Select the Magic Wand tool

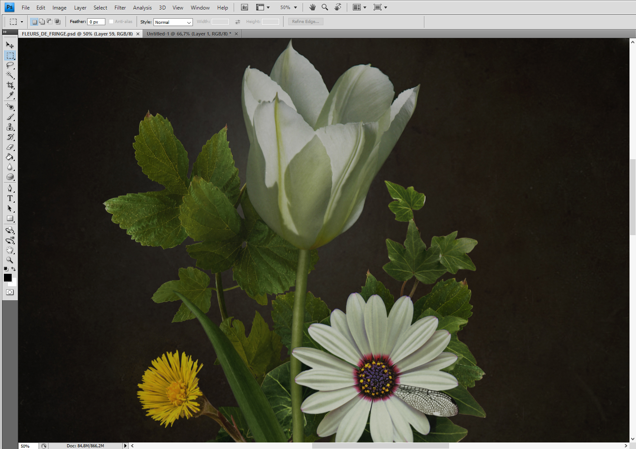[x=10, y=75]
